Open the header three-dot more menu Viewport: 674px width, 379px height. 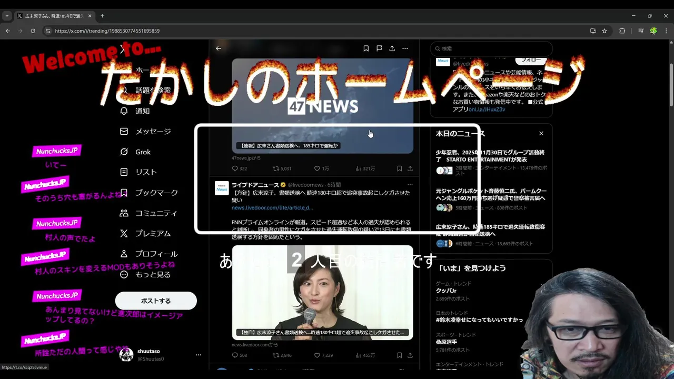tap(405, 48)
